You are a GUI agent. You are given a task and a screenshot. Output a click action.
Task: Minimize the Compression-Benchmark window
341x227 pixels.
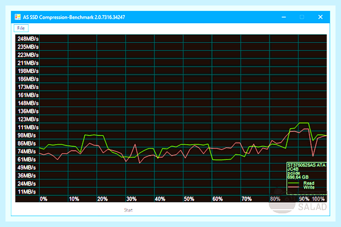pos(284,17)
